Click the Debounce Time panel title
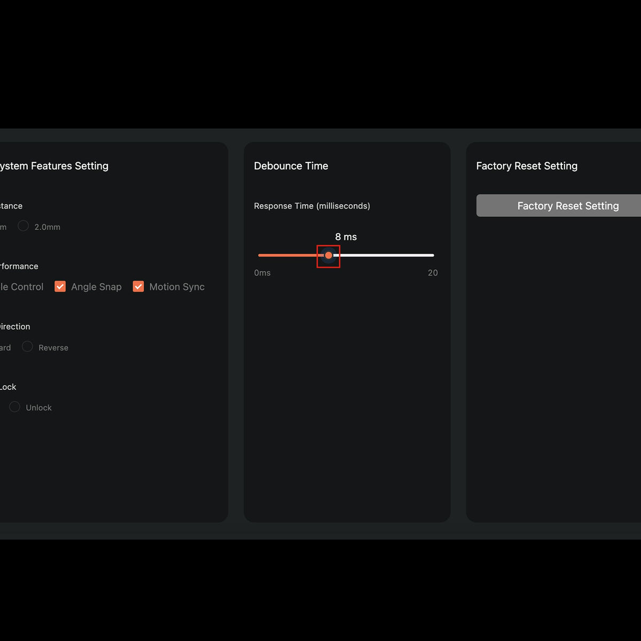 (291, 166)
